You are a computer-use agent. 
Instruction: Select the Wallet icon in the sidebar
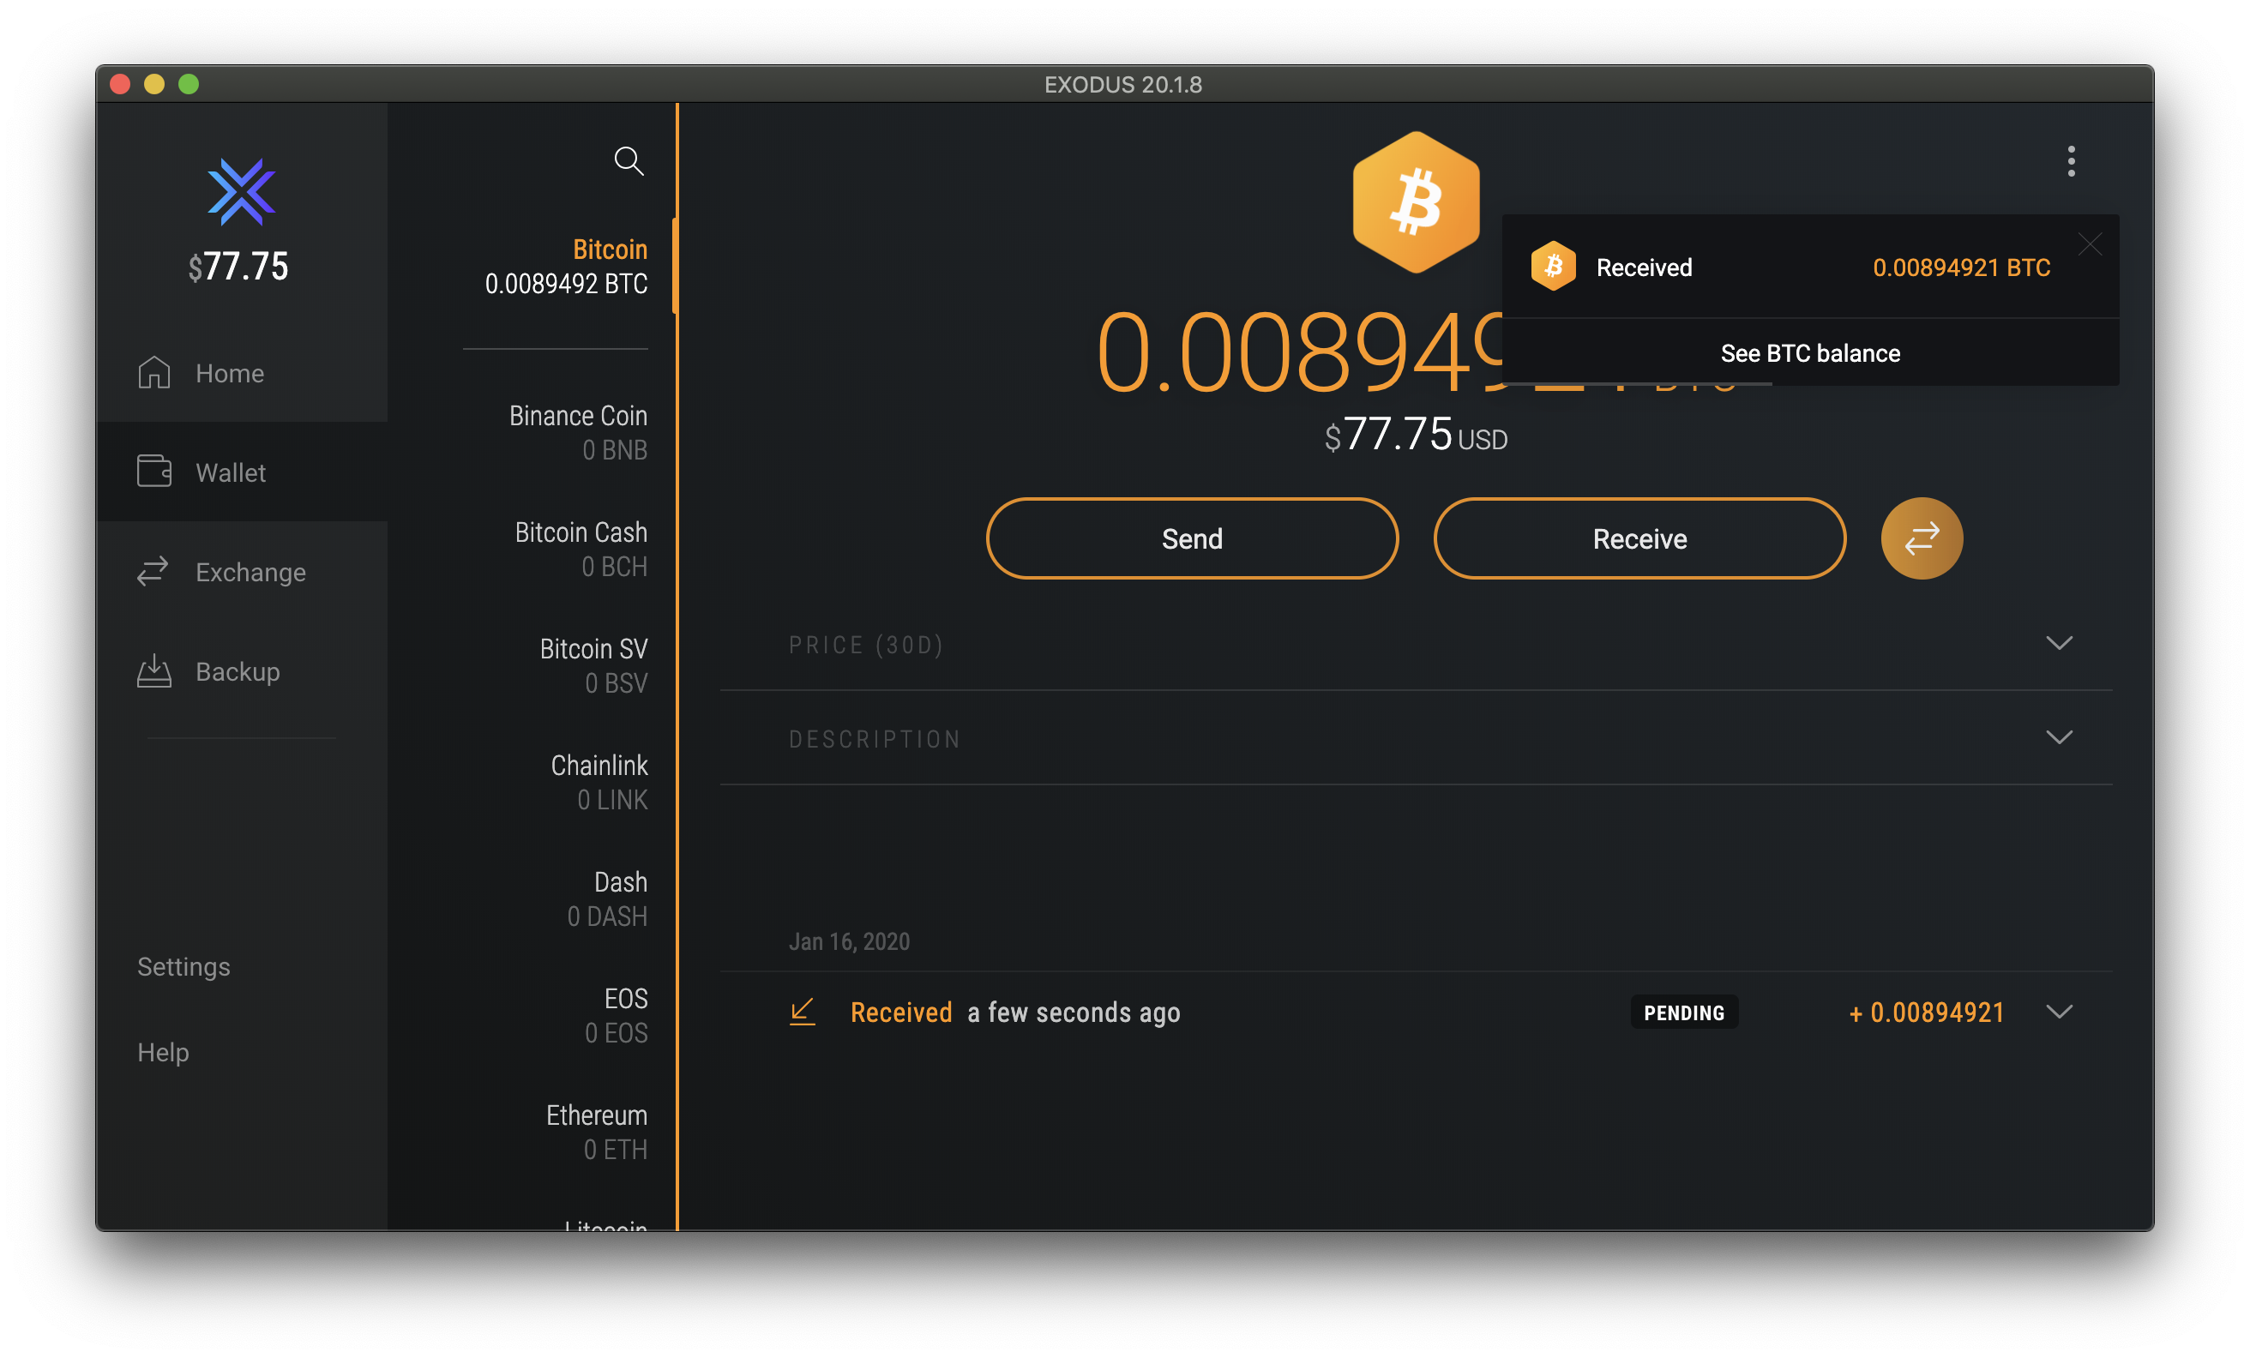(x=154, y=472)
